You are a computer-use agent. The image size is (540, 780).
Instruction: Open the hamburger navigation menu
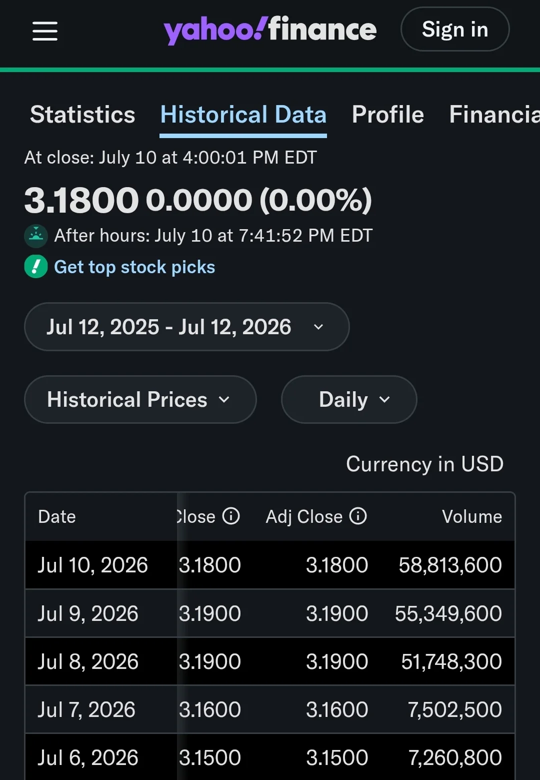45,31
